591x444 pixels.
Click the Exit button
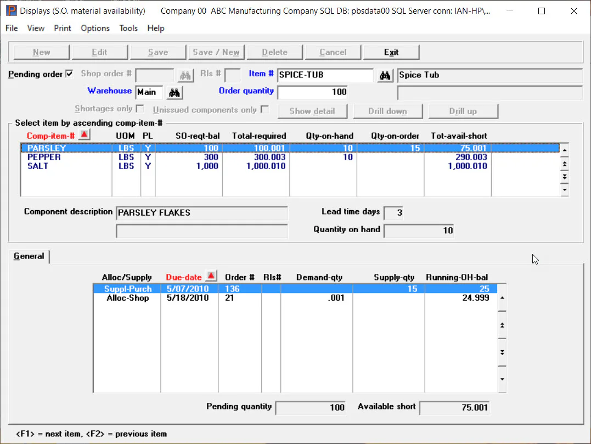pyautogui.click(x=391, y=52)
